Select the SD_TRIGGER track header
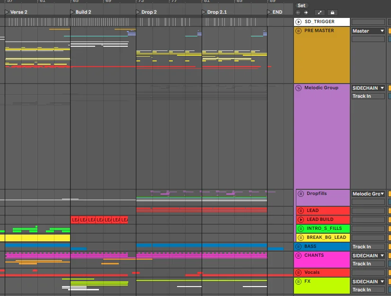 pos(322,22)
